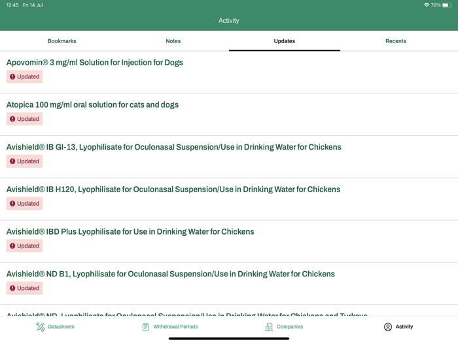Screen dimensions: 458x343
Task: Open Apovomin 3 mg/ml Solution for Injection
Action: click(95, 63)
